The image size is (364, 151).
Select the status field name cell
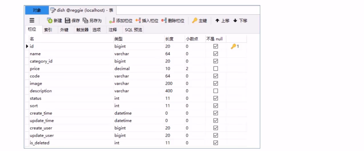(x=71, y=98)
